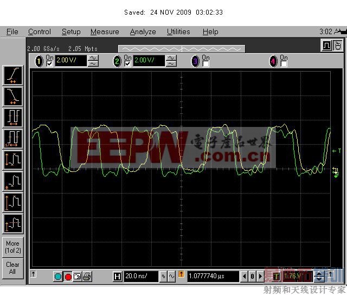Click the red Stop acquisition button

(x=68, y=277)
